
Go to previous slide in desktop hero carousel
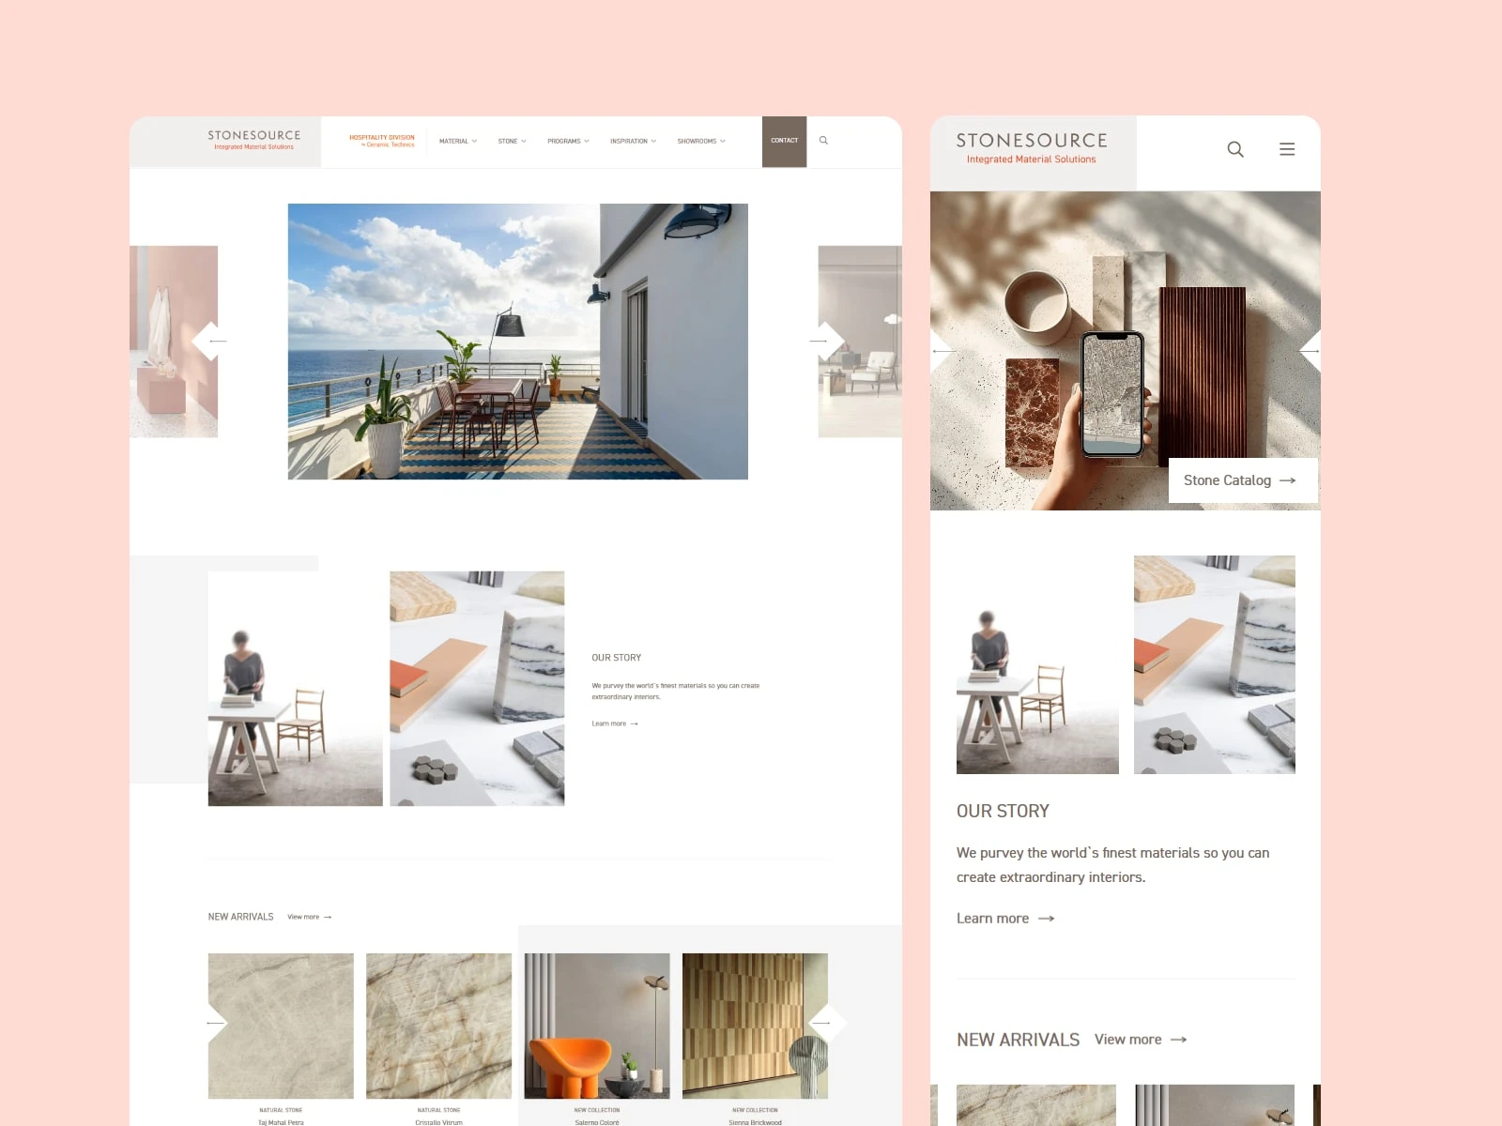212,341
